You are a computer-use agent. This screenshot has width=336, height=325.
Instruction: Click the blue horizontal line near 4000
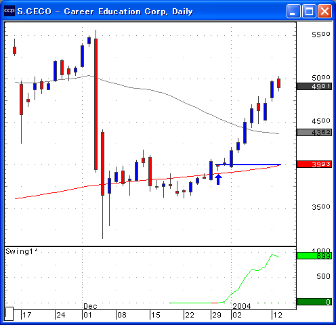click(248, 165)
